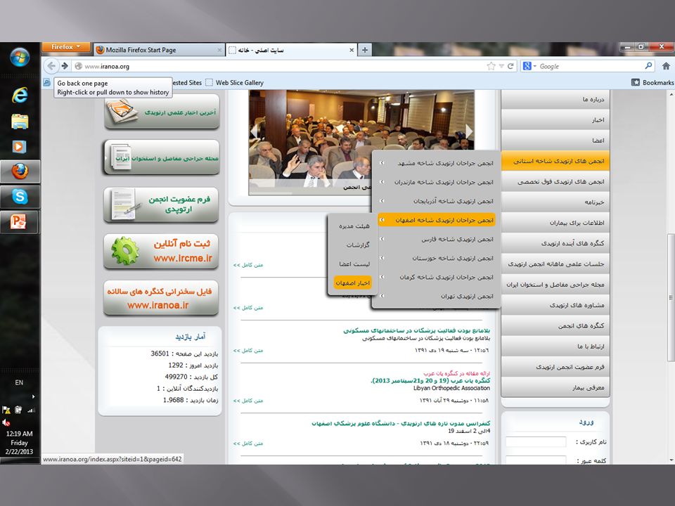Open بلامانع بودن فعالیت پزشکان news headline
Image resolution: width=675 pixels, height=506 pixels.
tap(416, 330)
